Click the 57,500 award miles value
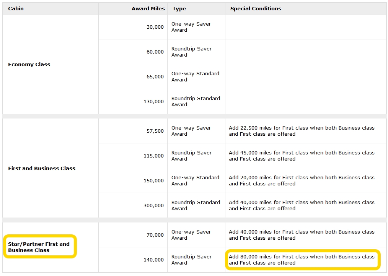Screen dimensions: 388x276 [x=155, y=131]
